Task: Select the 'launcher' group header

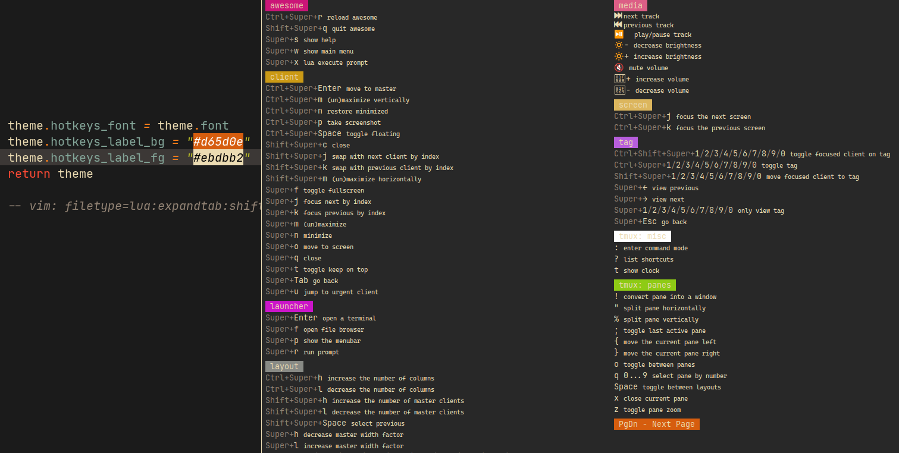Action: pyautogui.click(x=289, y=306)
